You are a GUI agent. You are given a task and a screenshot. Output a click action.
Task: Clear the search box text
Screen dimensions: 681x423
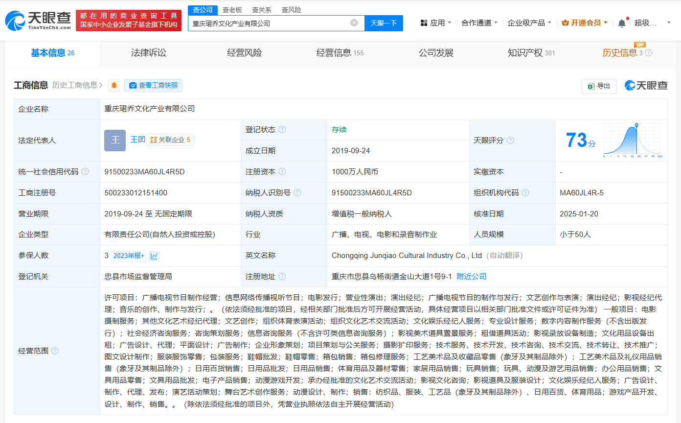click(x=354, y=23)
